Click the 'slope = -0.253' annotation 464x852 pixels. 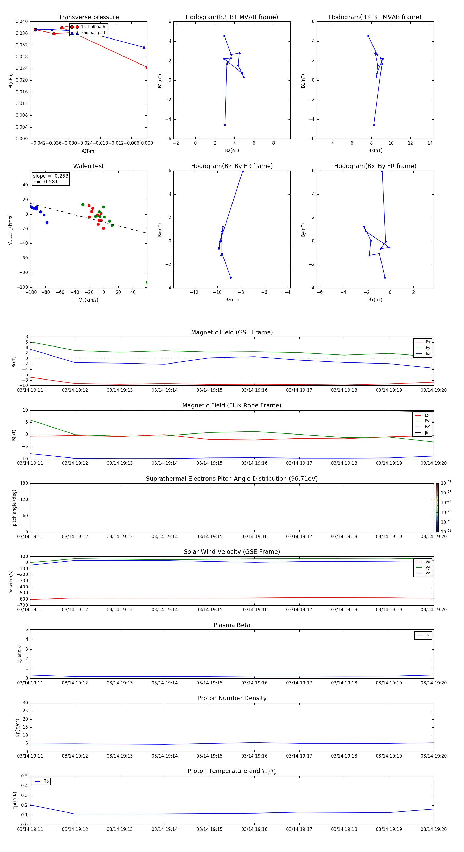point(51,176)
